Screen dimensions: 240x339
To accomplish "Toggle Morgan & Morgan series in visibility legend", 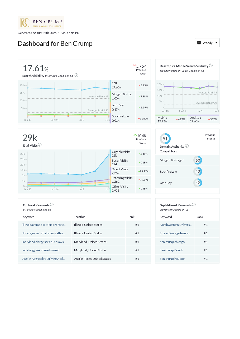I will pyautogui.click(x=122, y=96).
